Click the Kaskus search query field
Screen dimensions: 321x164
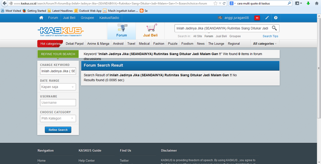point(222,28)
